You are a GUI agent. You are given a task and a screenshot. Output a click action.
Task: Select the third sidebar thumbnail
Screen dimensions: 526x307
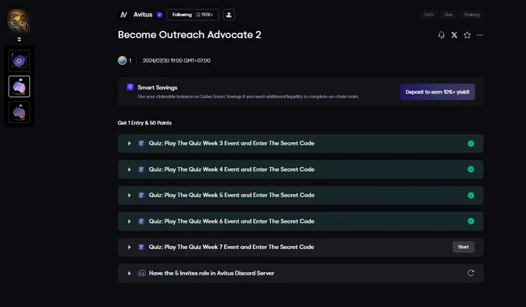pos(19,112)
